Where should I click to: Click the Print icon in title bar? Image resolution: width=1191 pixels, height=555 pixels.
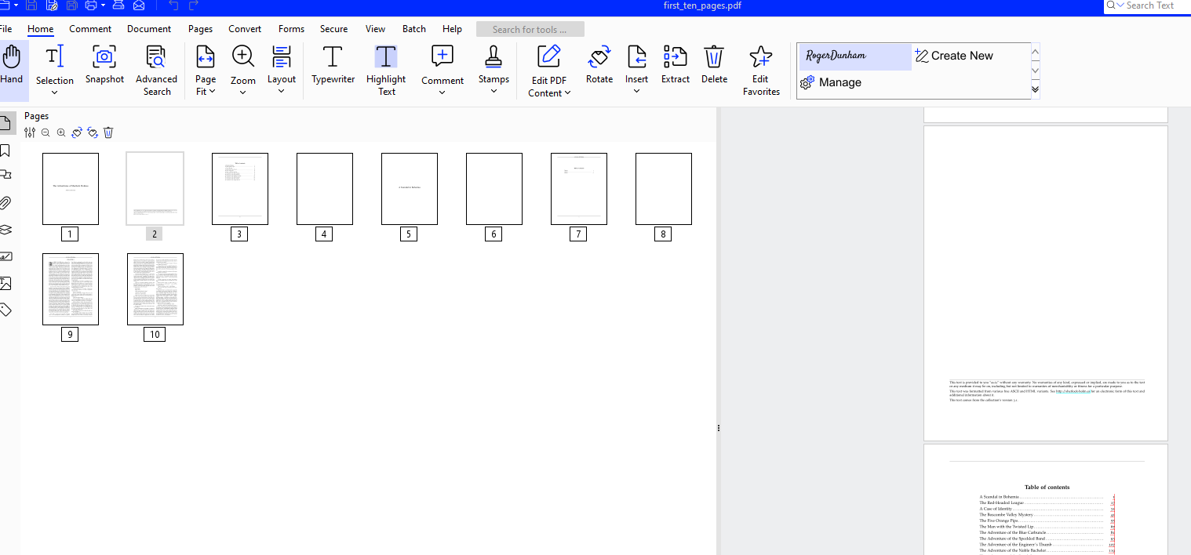91,5
